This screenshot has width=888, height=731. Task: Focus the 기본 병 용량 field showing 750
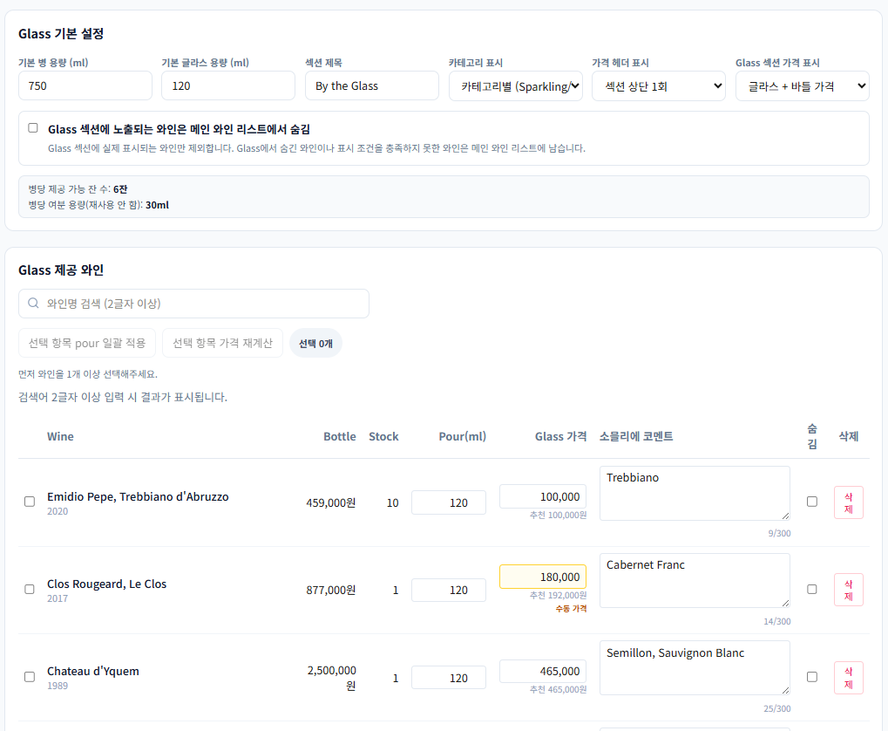click(85, 85)
